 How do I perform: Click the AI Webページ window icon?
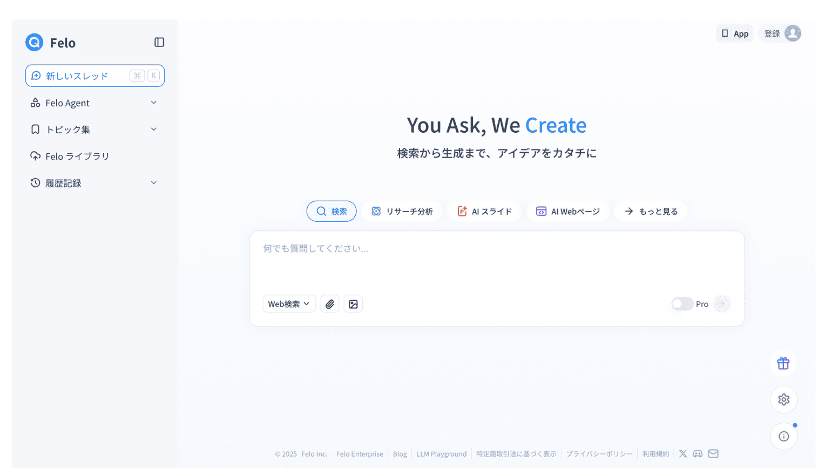coord(541,211)
